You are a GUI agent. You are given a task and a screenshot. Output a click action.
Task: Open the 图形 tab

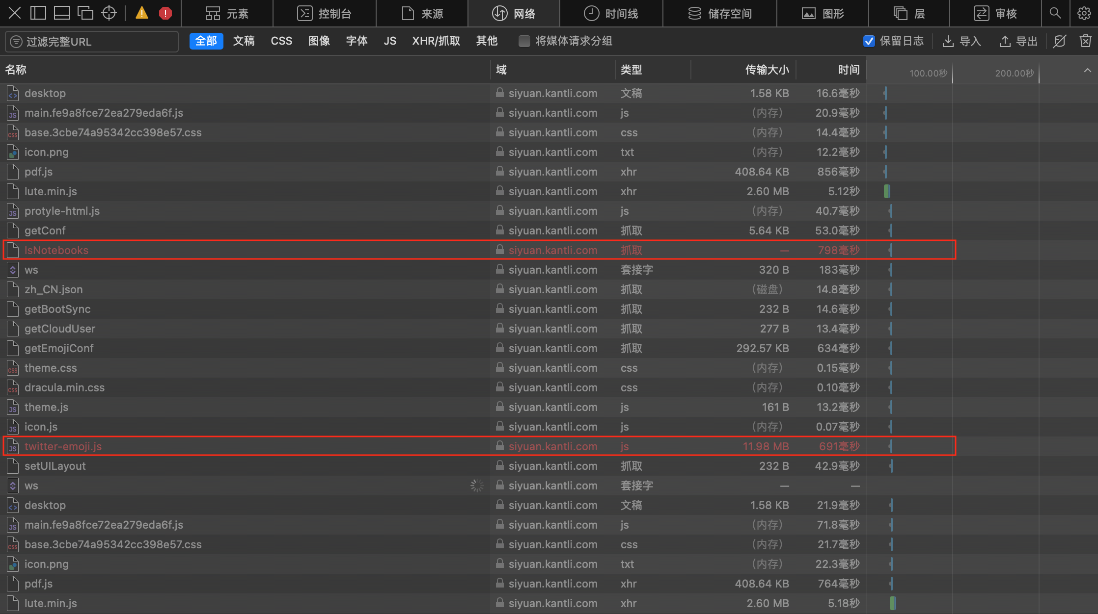pos(823,13)
